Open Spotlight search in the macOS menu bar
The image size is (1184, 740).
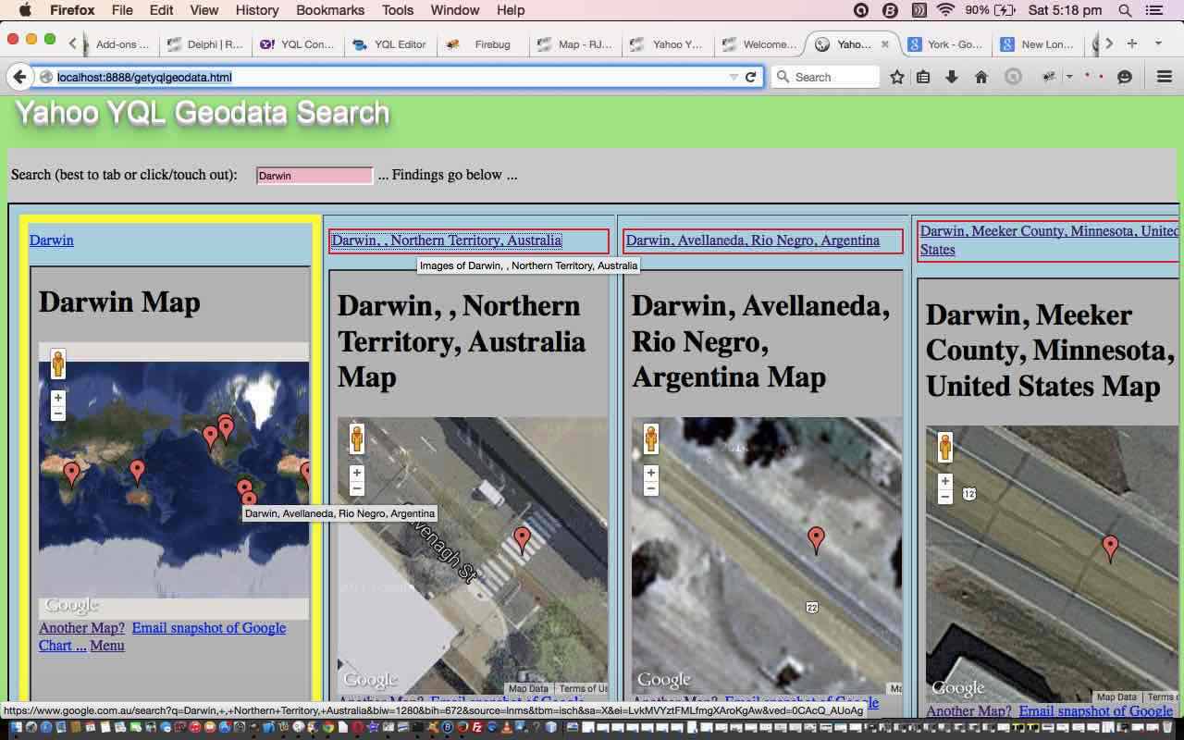point(1125,10)
